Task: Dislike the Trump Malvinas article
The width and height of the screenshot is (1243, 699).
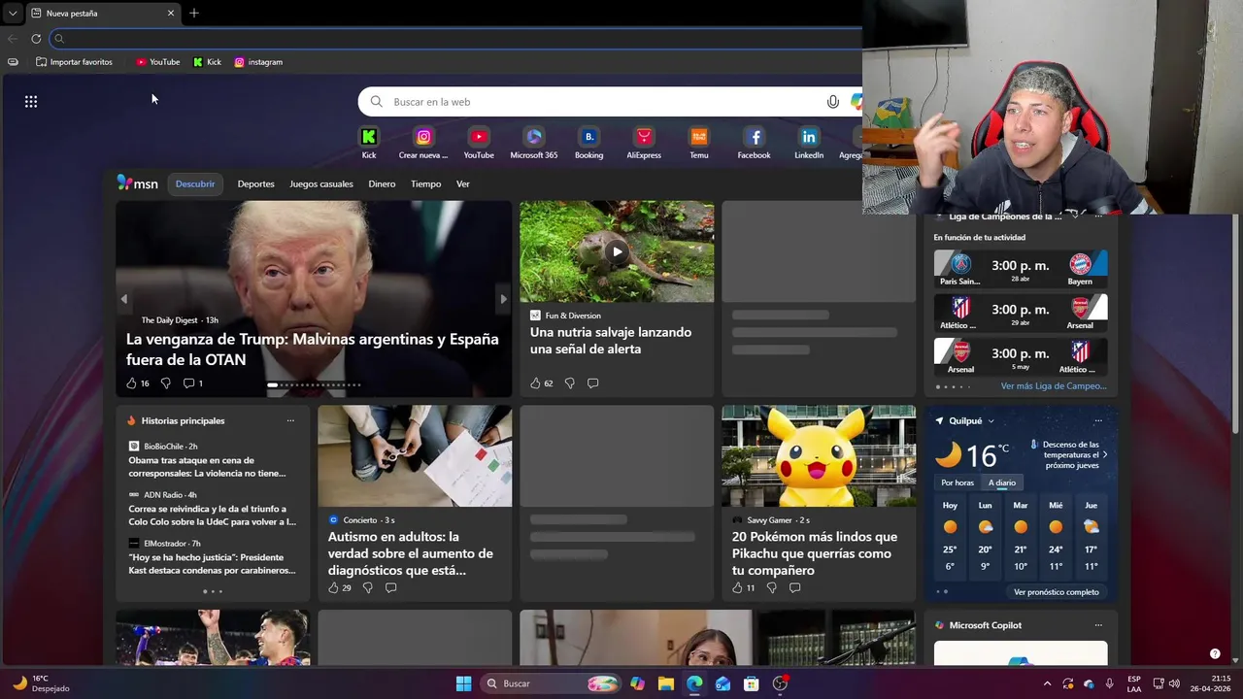Action: [x=165, y=383]
